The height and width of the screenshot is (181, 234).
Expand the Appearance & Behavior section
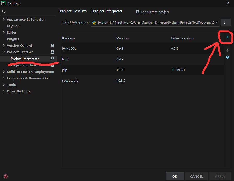click(x=4, y=19)
